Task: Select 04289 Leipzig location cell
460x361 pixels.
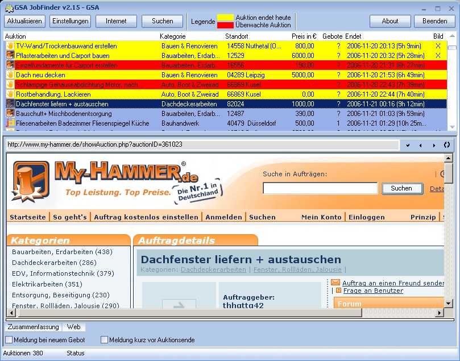Action: (246, 75)
